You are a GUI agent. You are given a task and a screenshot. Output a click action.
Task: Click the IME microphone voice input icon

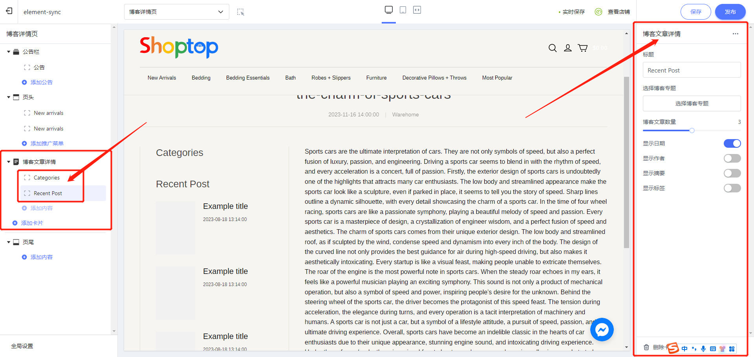tap(703, 349)
